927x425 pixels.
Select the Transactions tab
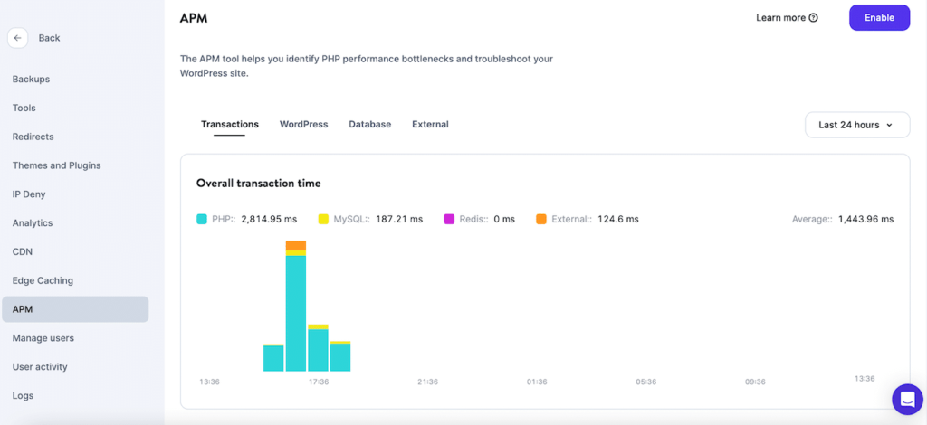tap(229, 125)
